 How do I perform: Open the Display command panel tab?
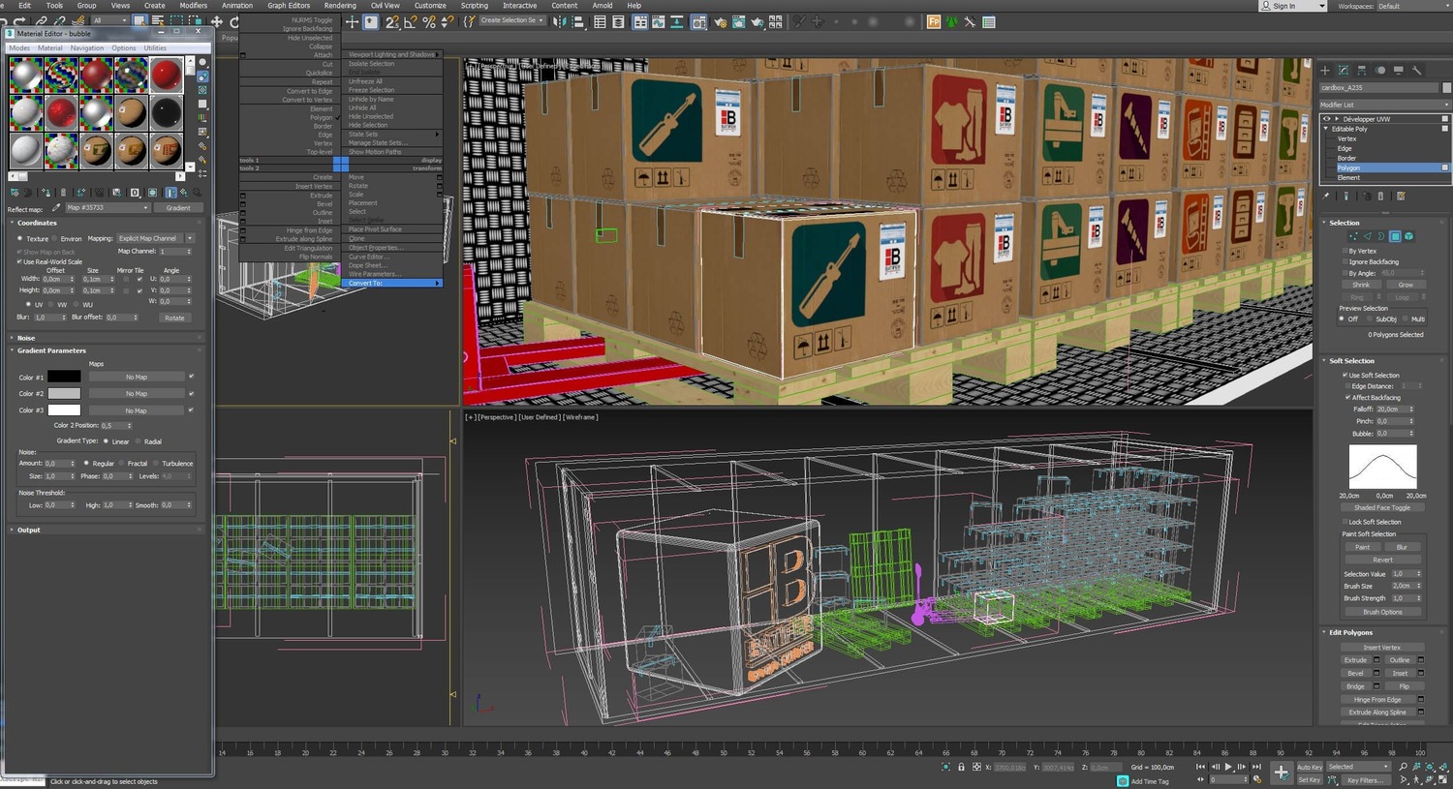click(x=1399, y=70)
